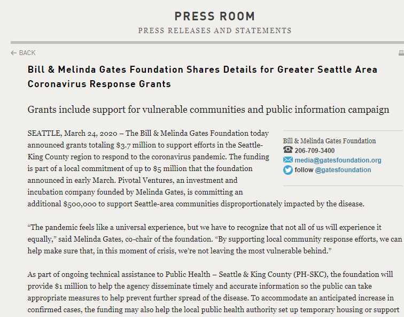Click the Coronavirus Response Grants headline
This screenshot has width=404, height=317.
point(203,77)
